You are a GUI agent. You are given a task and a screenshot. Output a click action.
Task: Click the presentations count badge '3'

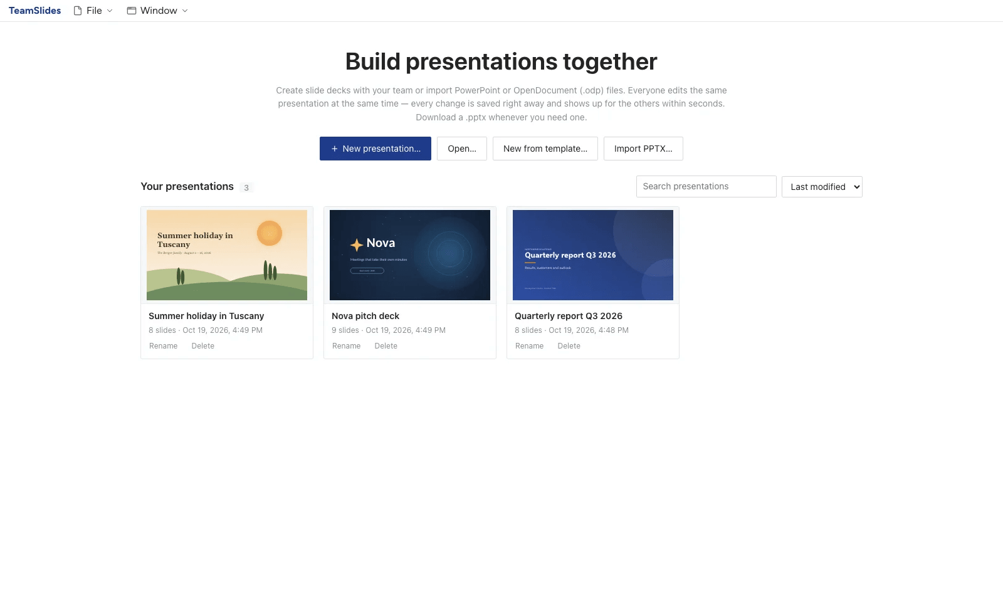(x=246, y=187)
